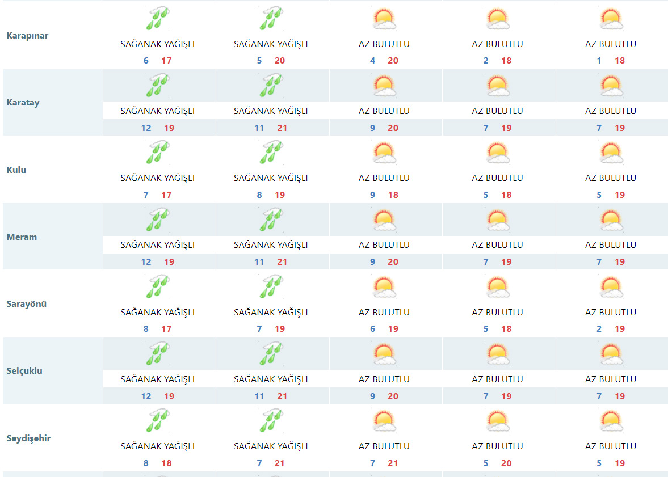Click Karapınar's partly cloudy icon above 1 / 18
Image resolution: width=668 pixels, height=477 pixels.
point(611,19)
